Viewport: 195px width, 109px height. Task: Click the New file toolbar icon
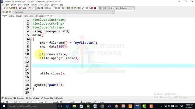click(4, 8)
